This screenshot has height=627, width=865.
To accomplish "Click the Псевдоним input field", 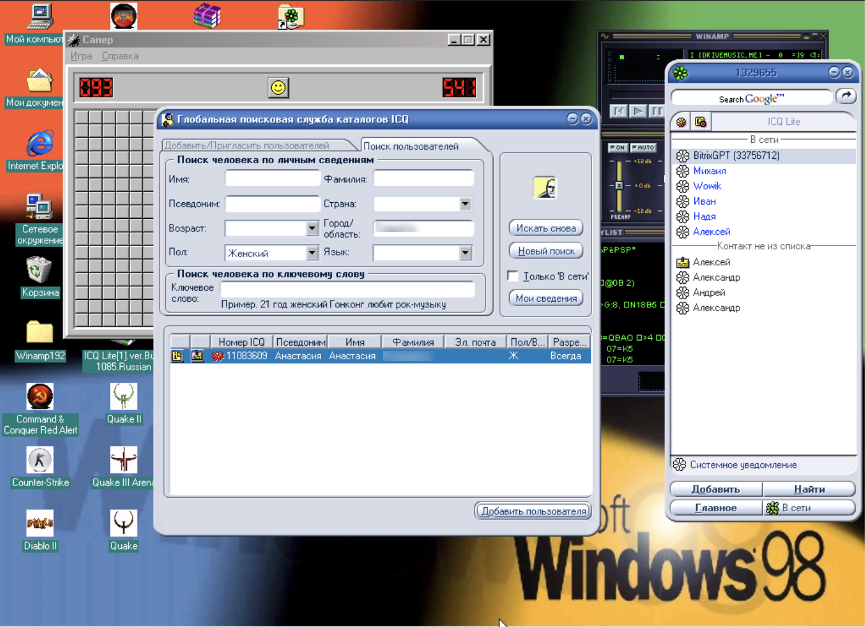I will pos(272,203).
